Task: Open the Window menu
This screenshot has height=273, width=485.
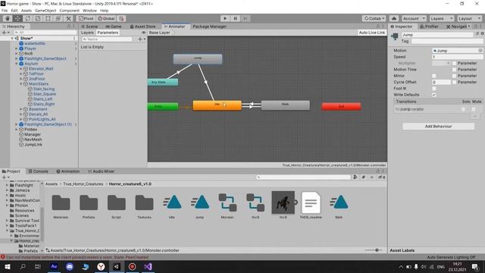Action: [89, 11]
